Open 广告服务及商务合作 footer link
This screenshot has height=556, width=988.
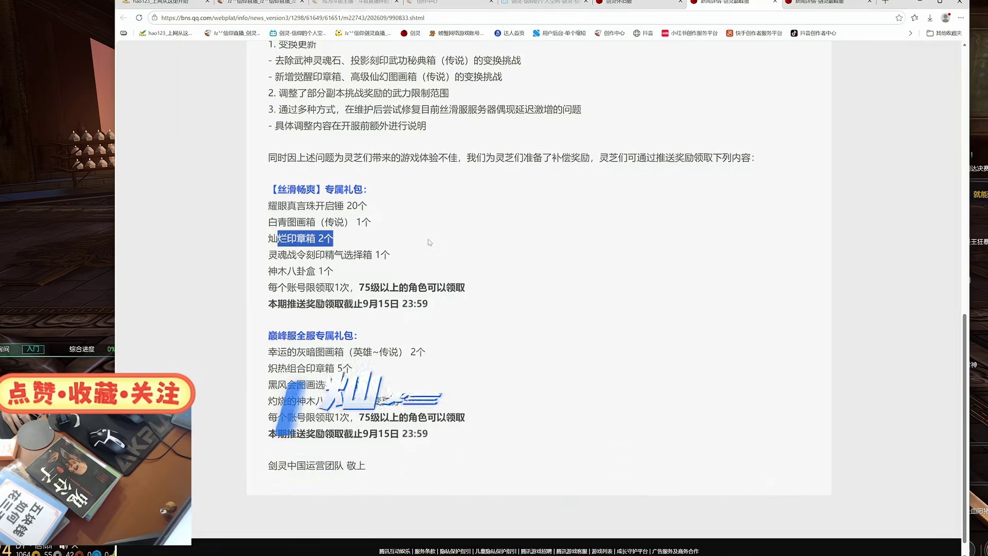675,551
